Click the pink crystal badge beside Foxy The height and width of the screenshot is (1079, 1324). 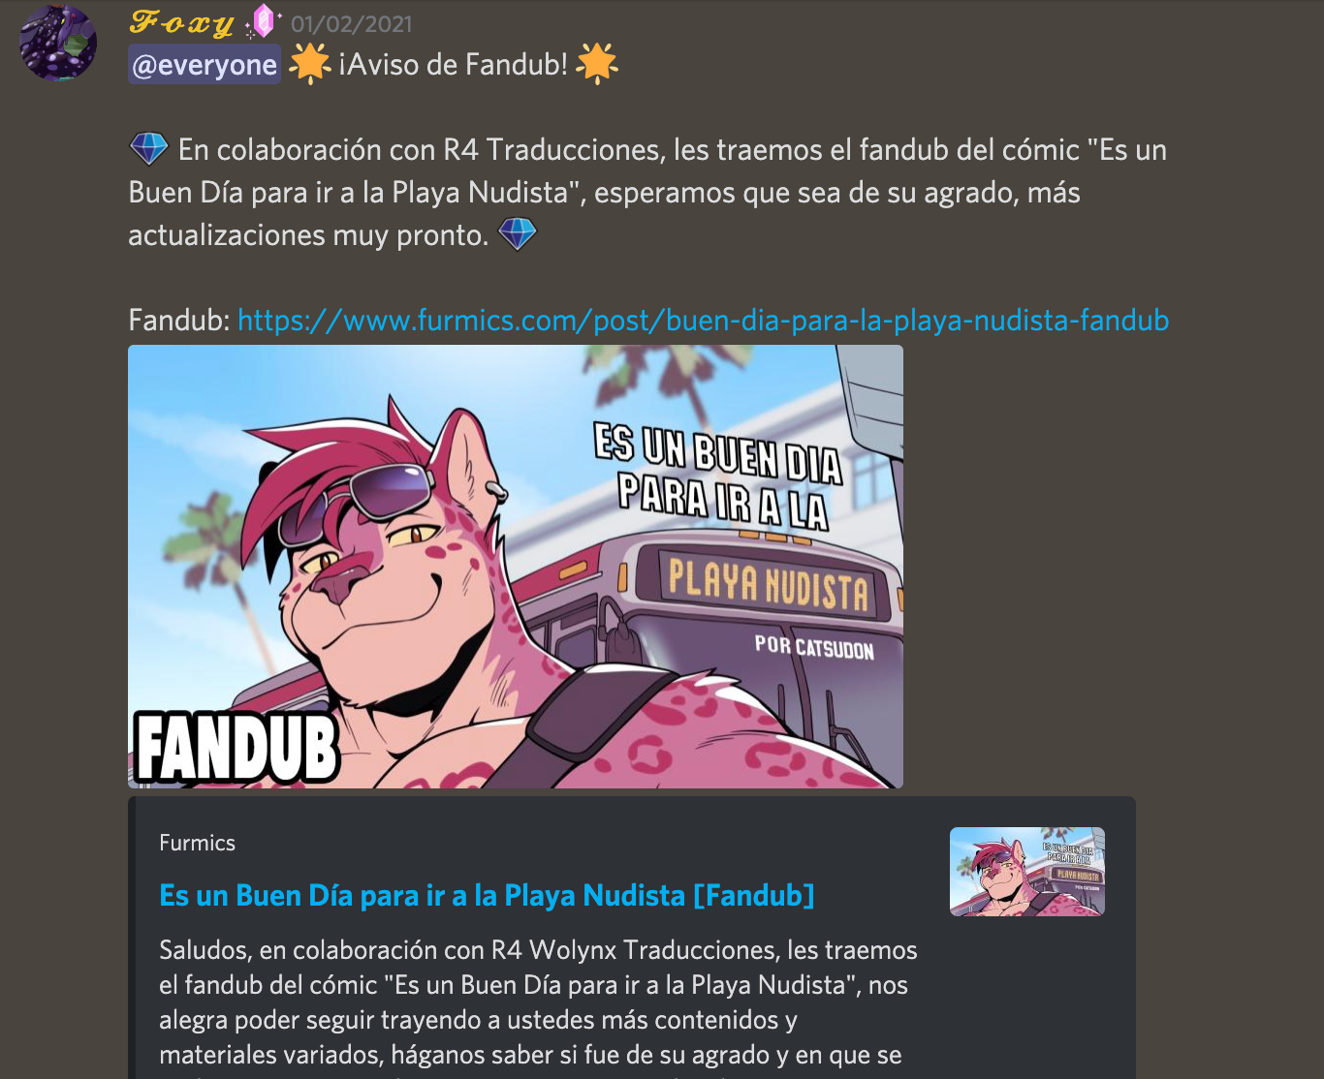pos(263,21)
